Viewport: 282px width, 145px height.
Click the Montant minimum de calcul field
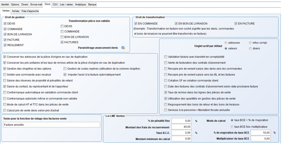pos(181,139)
